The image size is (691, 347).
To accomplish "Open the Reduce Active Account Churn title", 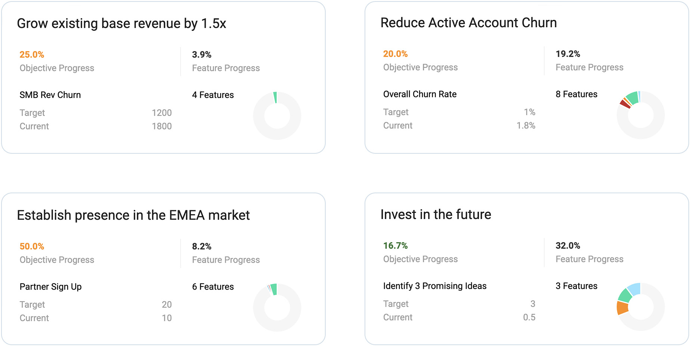I will click(468, 23).
